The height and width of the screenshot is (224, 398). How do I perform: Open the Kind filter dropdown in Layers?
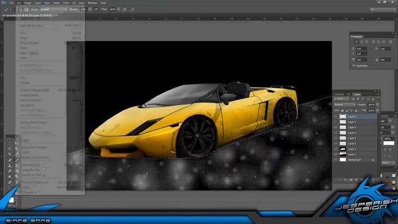tap(342, 99)
